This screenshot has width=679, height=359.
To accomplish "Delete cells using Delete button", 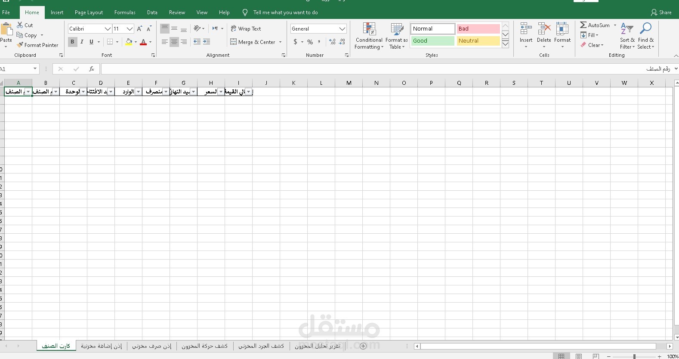I will click(544, 35).
